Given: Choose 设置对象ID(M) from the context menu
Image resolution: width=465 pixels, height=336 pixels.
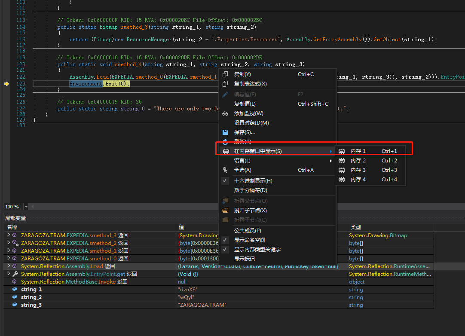Looking at the screenshot, I should [278, 123].
